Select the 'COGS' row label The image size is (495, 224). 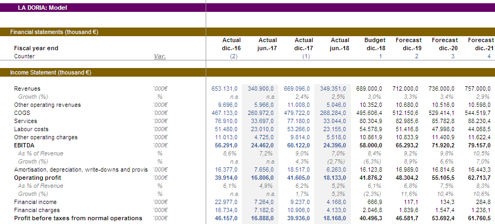[22, 113]
